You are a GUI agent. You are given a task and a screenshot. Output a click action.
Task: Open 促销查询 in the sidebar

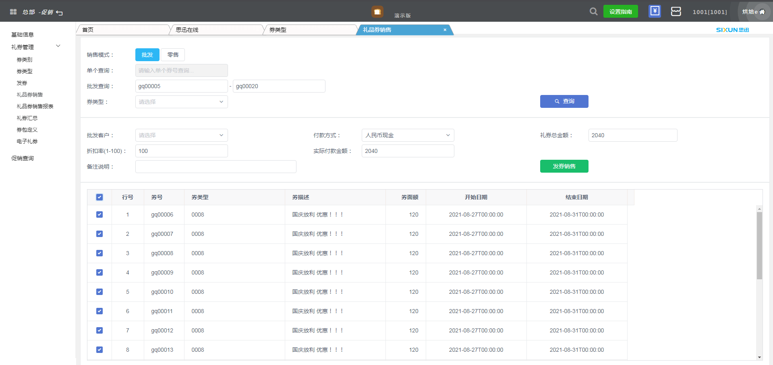23,158
